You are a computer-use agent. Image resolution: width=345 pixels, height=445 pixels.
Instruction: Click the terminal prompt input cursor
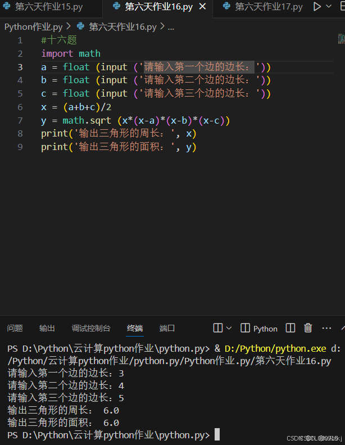click(217, 434)
